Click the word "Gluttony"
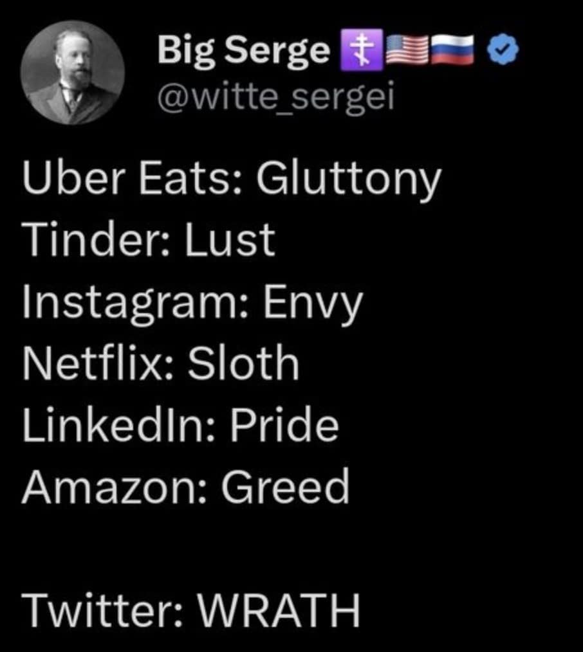583x652 pixels. 349,179
